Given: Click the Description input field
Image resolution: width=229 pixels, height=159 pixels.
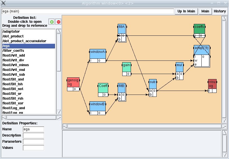Looking at the screenshot, I should pos(34,135).
